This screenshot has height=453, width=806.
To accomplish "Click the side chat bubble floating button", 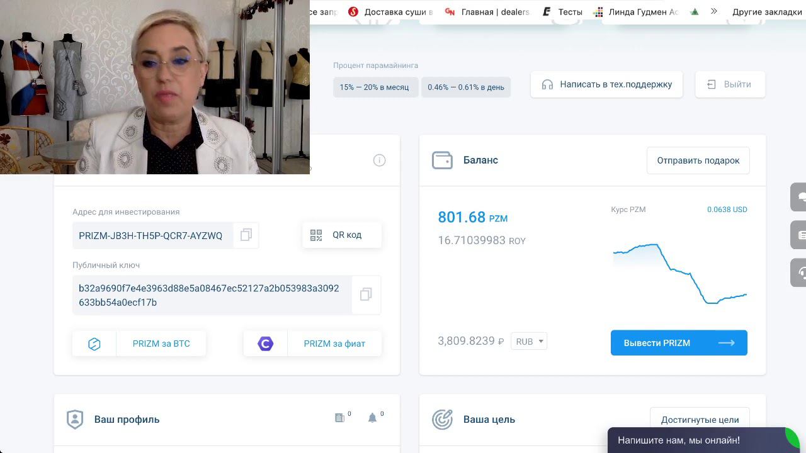I will (798, 197).
